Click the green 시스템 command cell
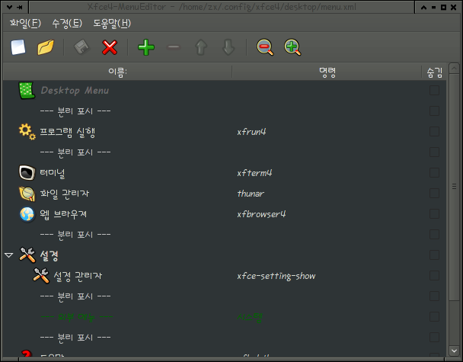 click(250, 317)
